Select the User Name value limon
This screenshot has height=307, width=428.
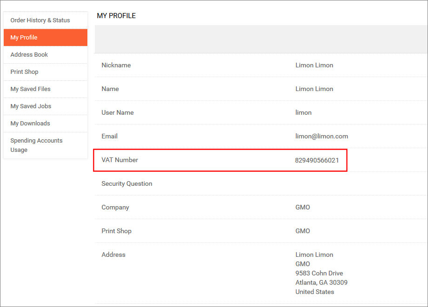pos(303,113)
